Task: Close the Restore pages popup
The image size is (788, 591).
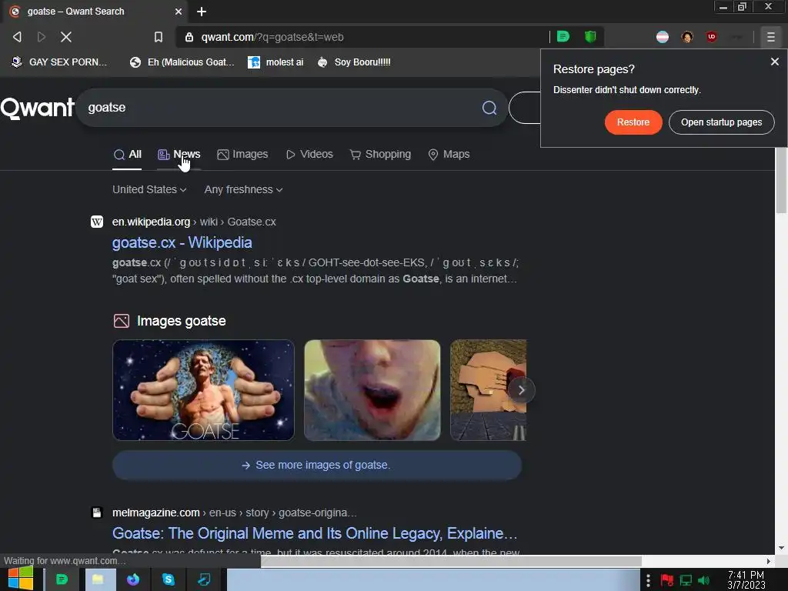Action: tap(774, 62)
